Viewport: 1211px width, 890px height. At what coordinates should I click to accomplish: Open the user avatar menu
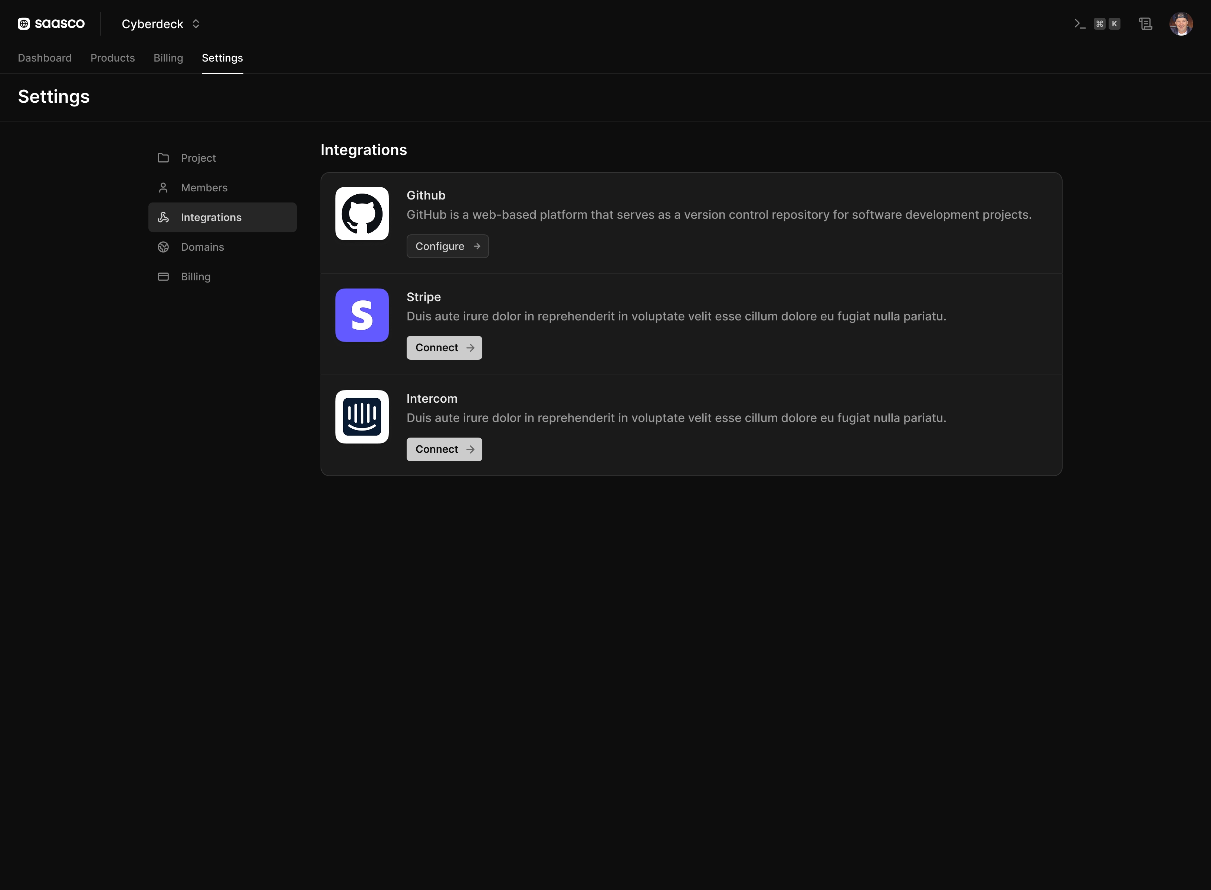pos(1181,24)
